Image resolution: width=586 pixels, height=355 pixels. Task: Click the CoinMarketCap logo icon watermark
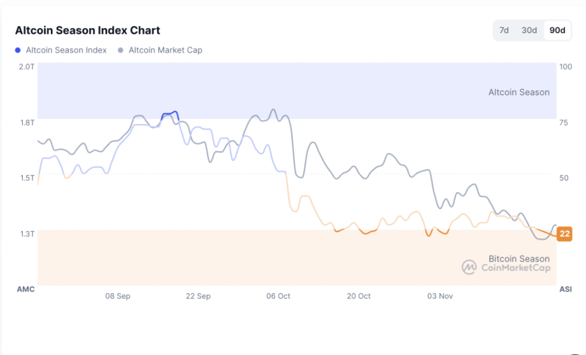click(x=469, y=267)
